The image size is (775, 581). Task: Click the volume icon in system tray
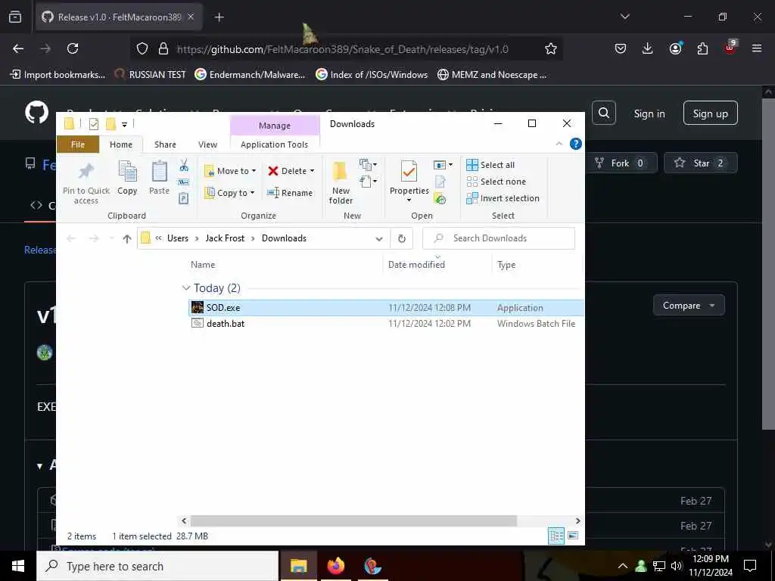pyautogui.click(x=677, y=566)
